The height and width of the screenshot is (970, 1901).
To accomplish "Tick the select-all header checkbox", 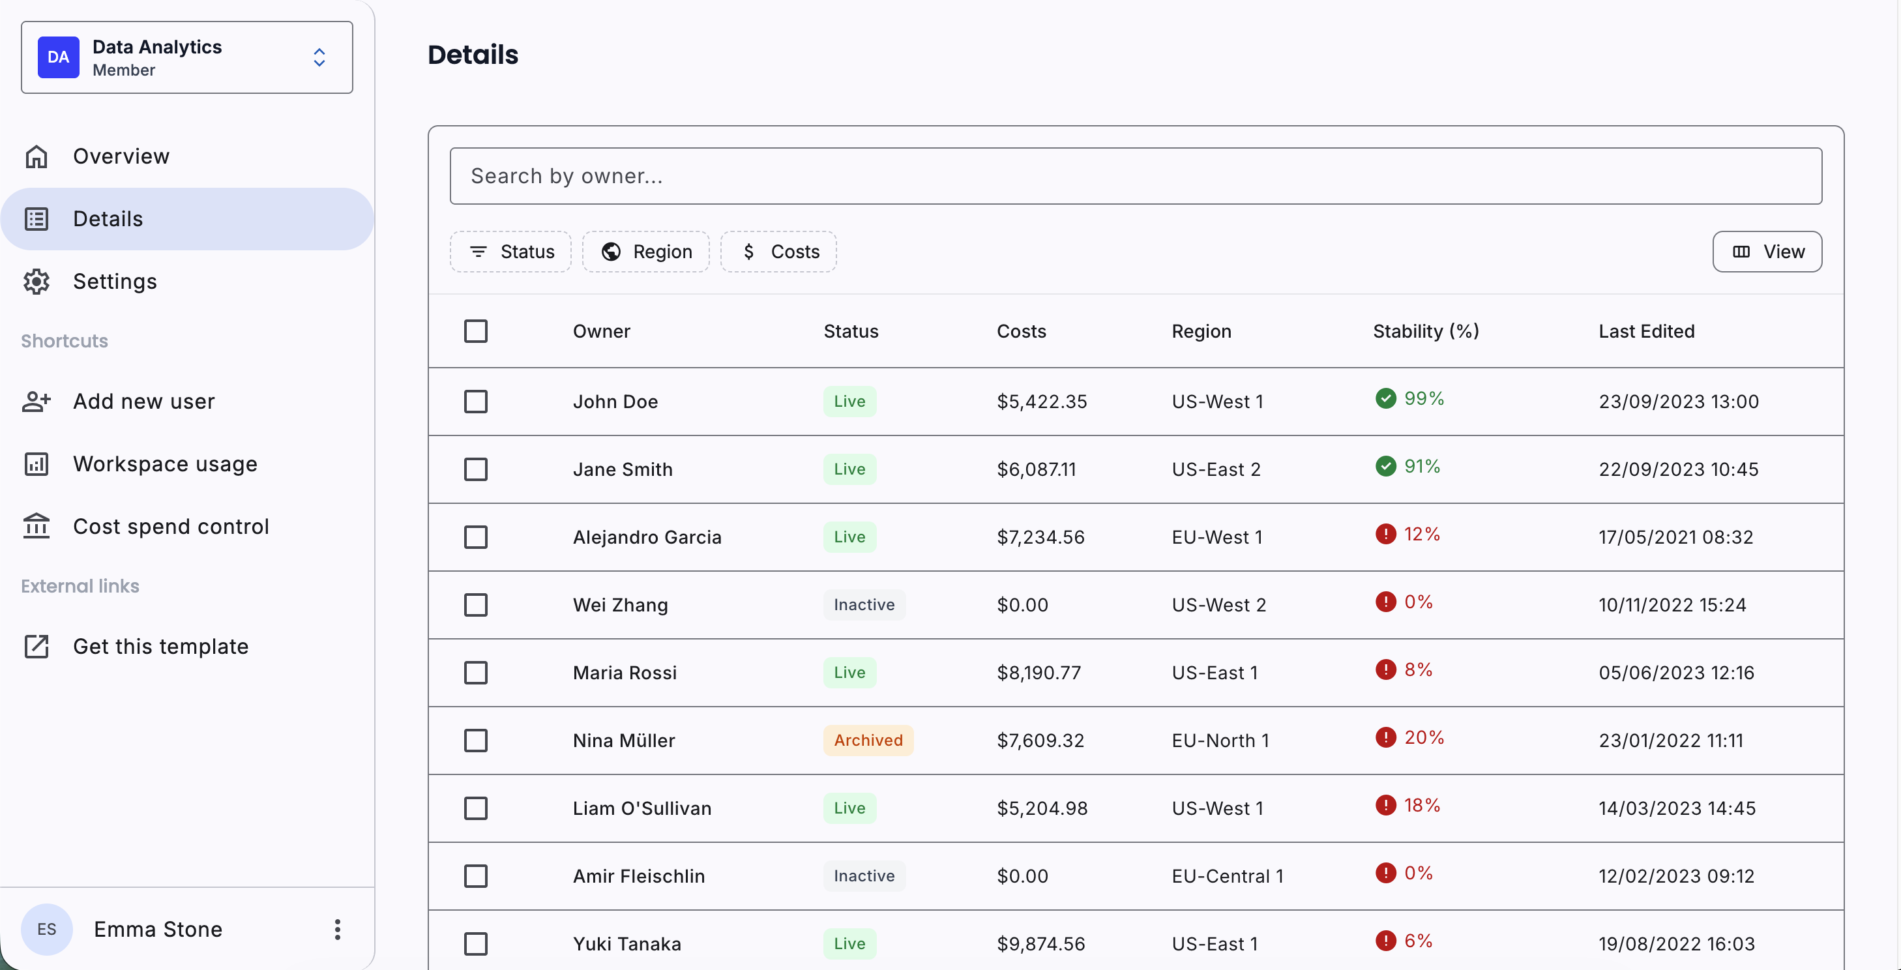I will (475, 331).
